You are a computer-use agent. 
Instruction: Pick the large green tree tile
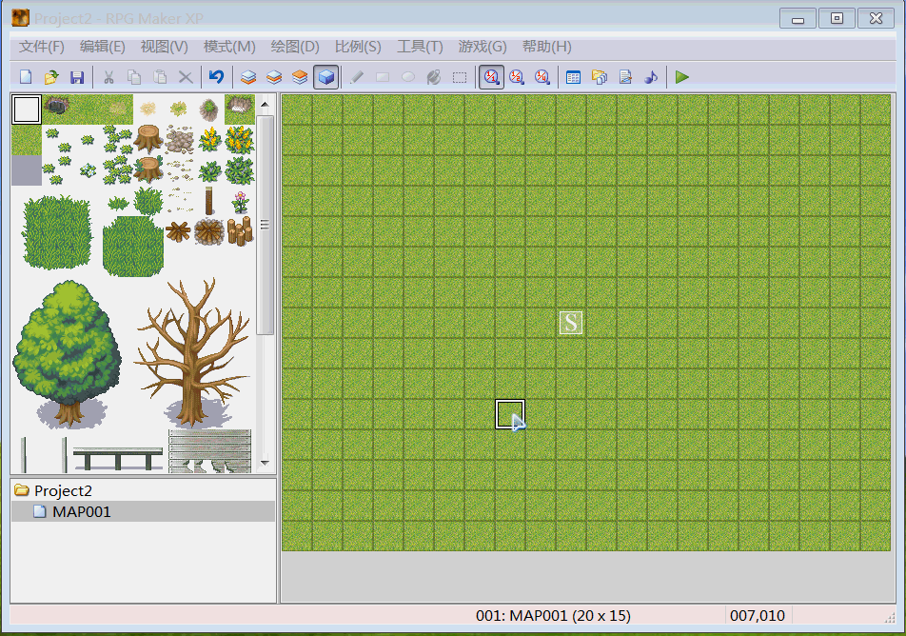click(x=68, y=354)
